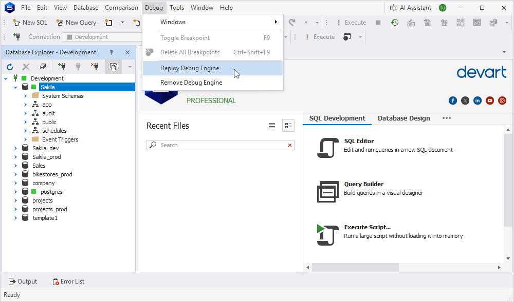
Task: Click the Refresh icon in Database Explorer
Action: [x=10, y=67]
